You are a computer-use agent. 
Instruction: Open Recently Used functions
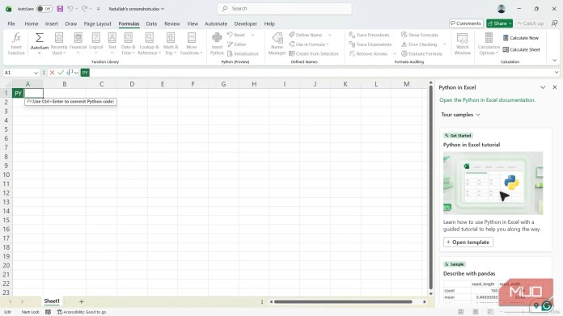pos(59,44)
